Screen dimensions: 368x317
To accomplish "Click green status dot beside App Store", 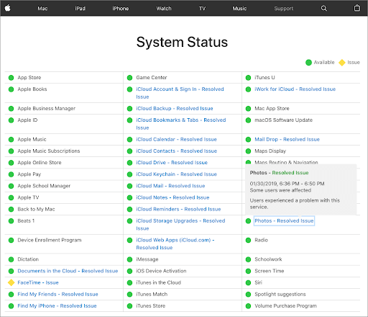I will pos(11,78).
